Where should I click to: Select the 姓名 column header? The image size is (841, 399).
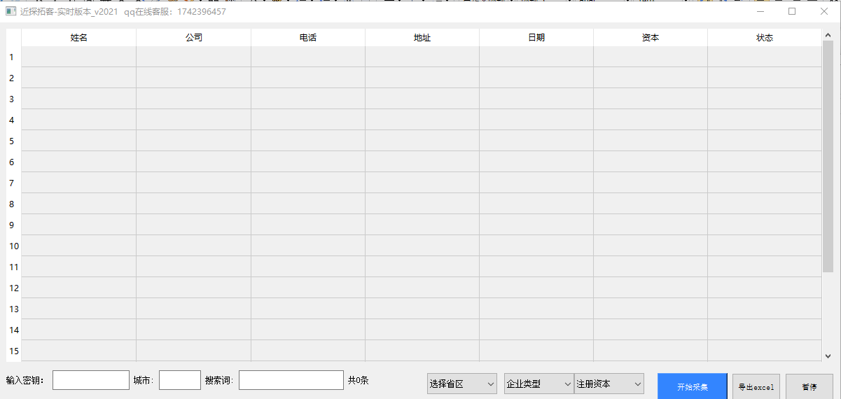pos(79,38)
